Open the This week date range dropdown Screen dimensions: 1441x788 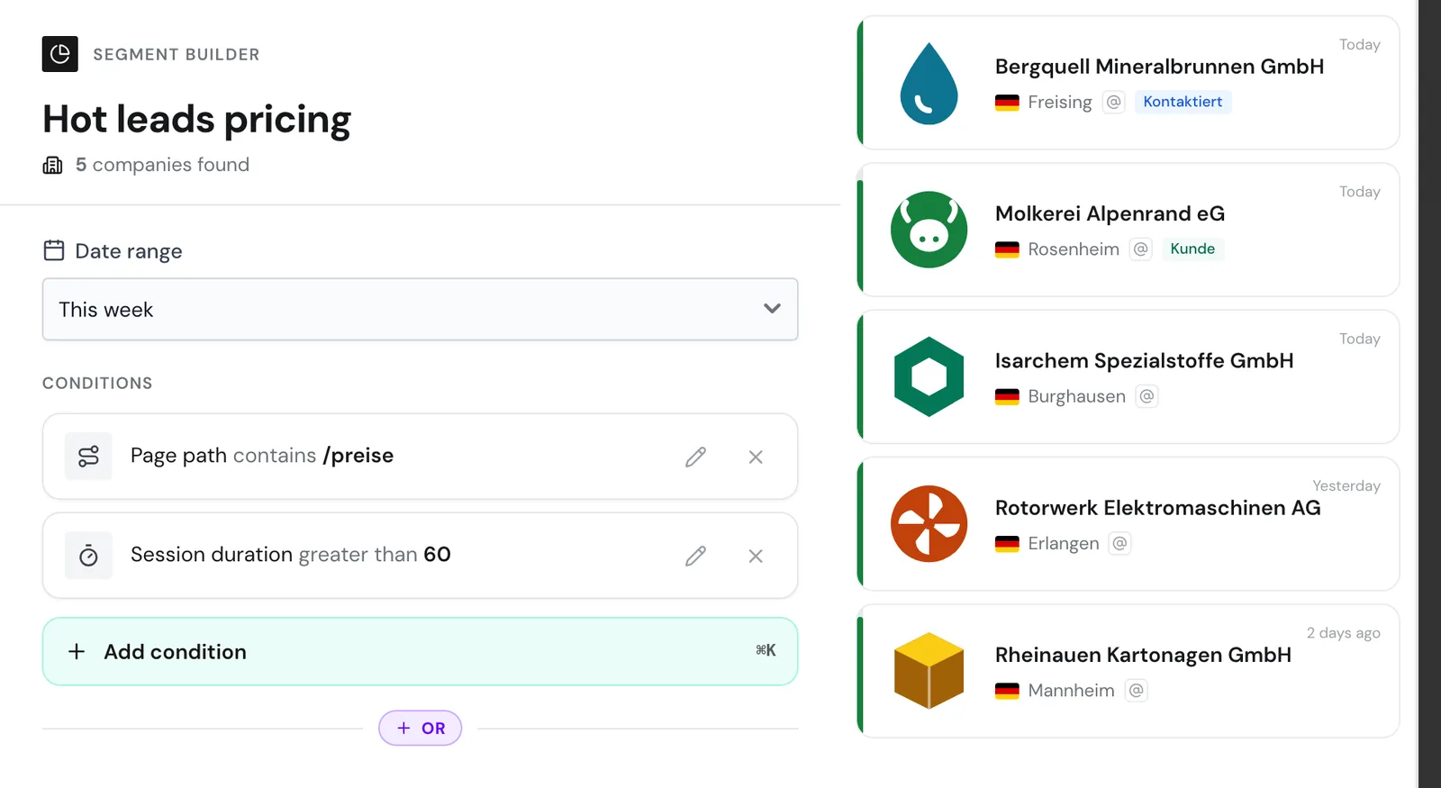coord(420,309)
